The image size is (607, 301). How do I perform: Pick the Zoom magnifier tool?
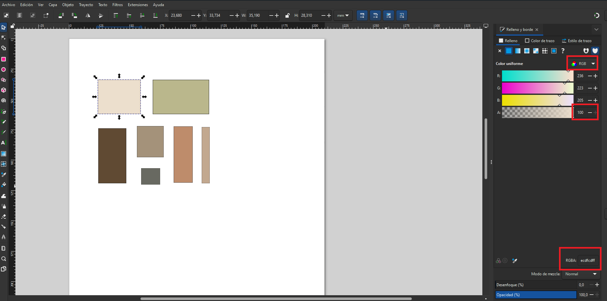click(4, 259)
